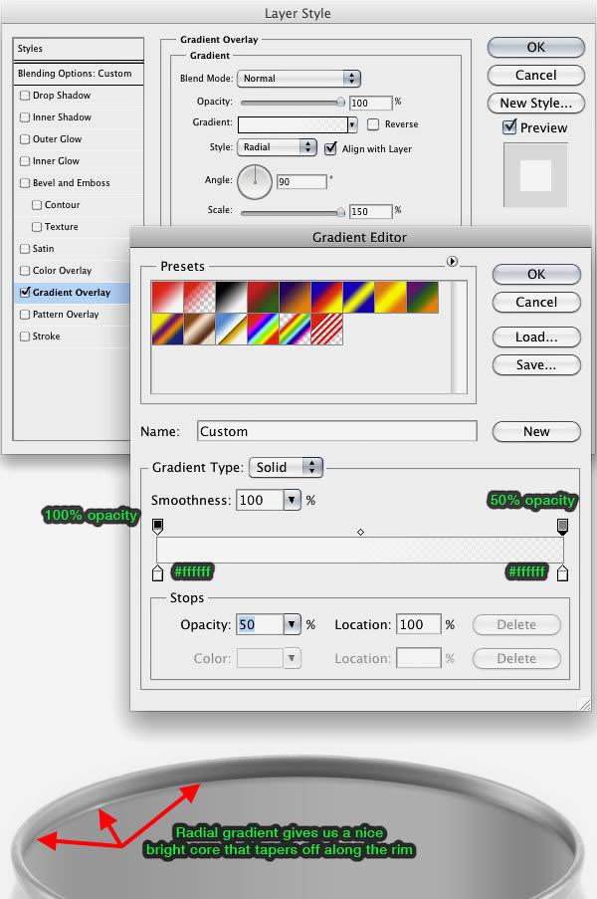Image resolution: width=597 pixels, height=899 pixels.
Task: Click the opacity midpoint diamond
Action: (360, 532)
